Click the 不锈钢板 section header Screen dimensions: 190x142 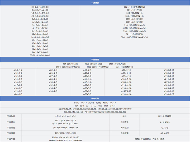tap(95, 3)
